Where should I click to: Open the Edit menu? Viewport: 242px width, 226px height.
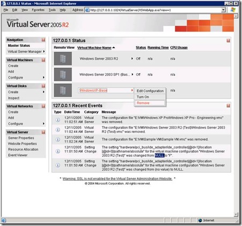point(14,10)
